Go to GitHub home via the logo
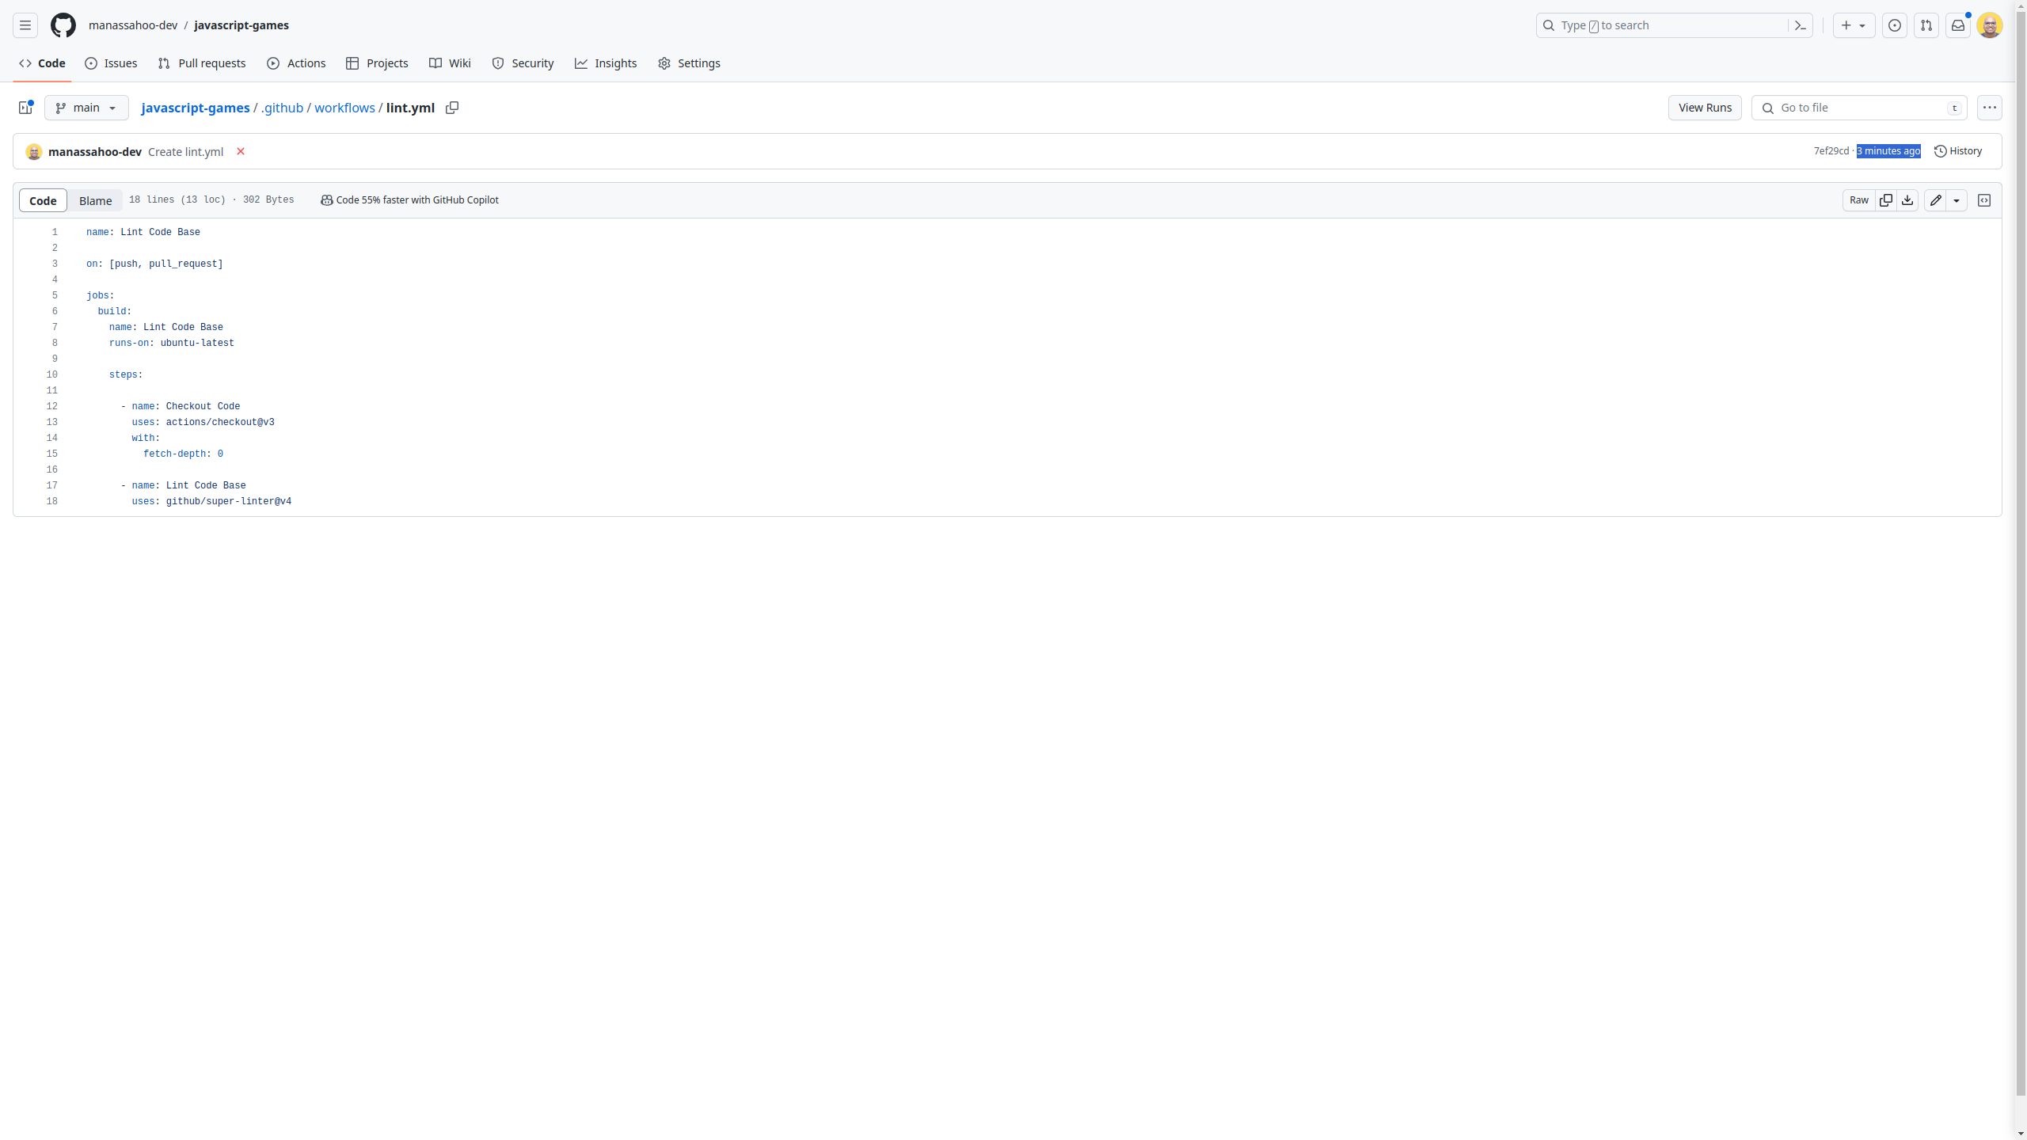Screen dimensions: 2027x1140 click(x=63, y=25)
